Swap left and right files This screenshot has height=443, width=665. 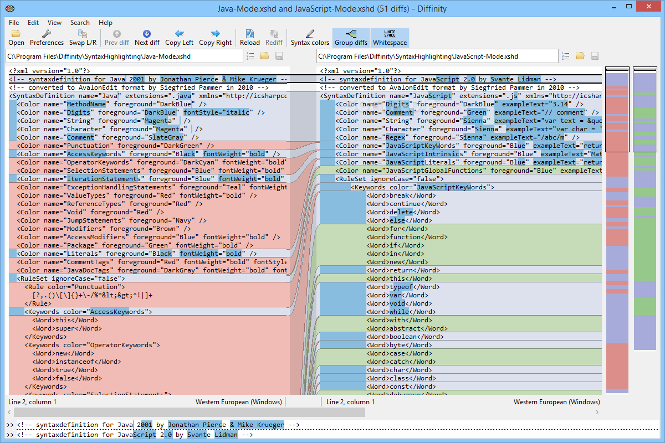(83, 38)
